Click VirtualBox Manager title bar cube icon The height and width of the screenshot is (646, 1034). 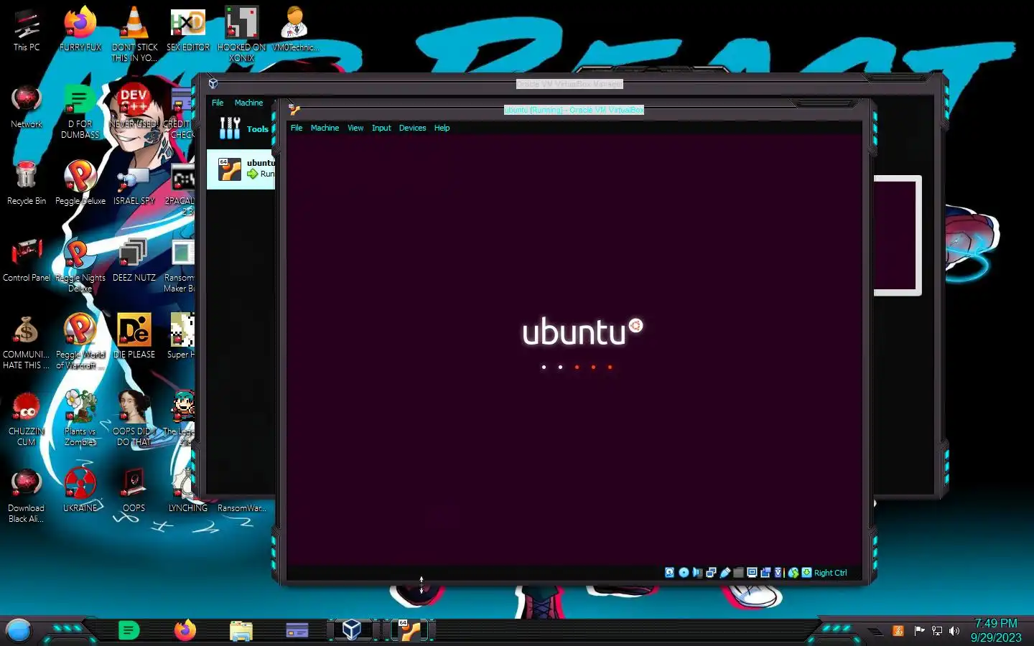coord(213,83)
